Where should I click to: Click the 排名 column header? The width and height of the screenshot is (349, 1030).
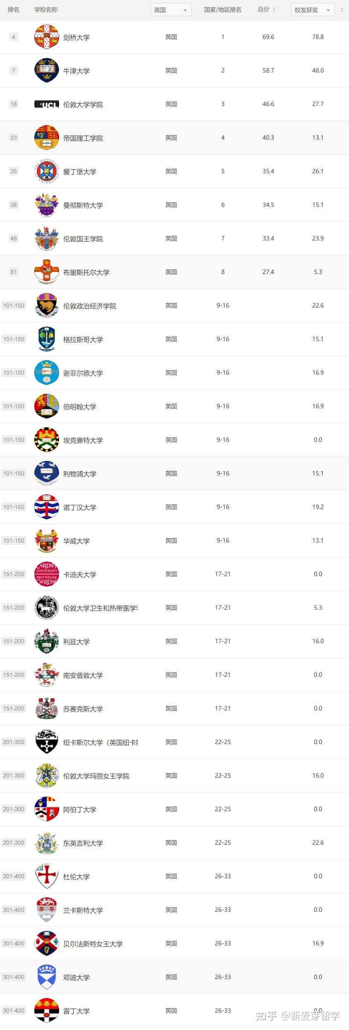pyautogui.click(x=14, y=10)
